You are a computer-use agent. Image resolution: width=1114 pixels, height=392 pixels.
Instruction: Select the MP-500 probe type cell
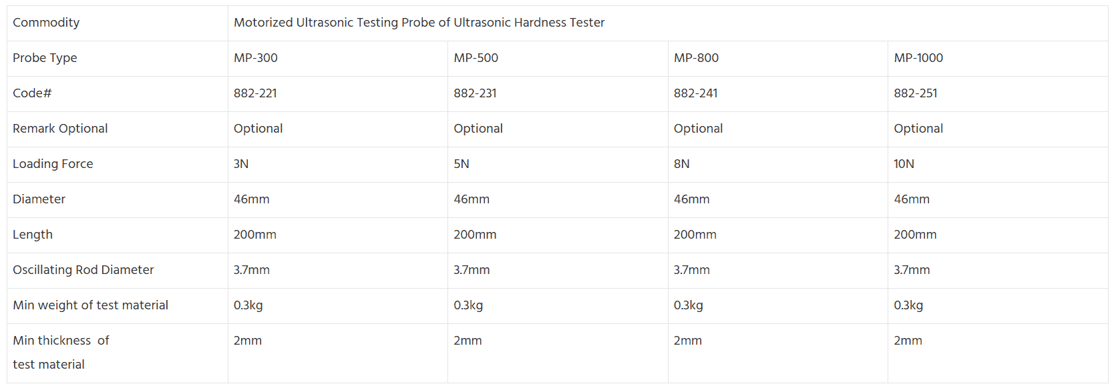[x=476, y=58]
